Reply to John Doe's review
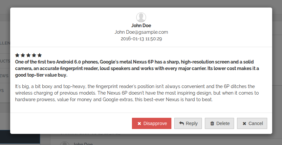Image resolution: width=282 pixels, height=145 pixels. [x=188, y=123]
